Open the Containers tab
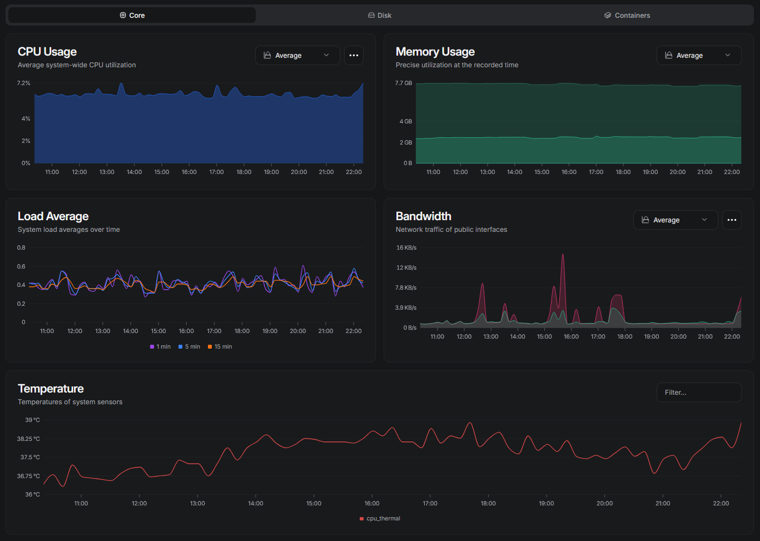Screen dimensions: 760x541 627,15
